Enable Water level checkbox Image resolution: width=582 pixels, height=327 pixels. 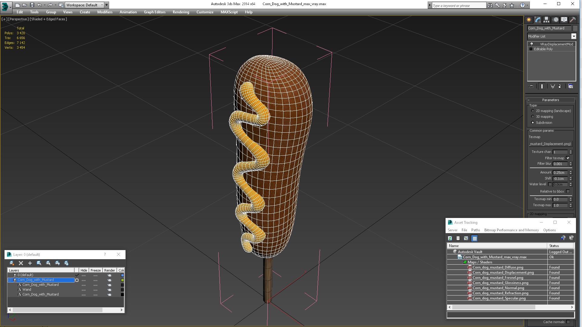point(550,184)
